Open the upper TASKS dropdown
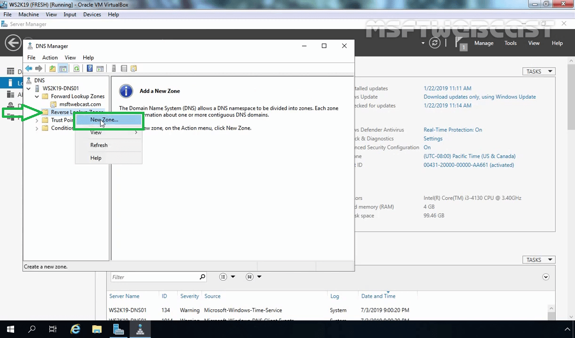575x338 pixels. click(x=539, y=71)
